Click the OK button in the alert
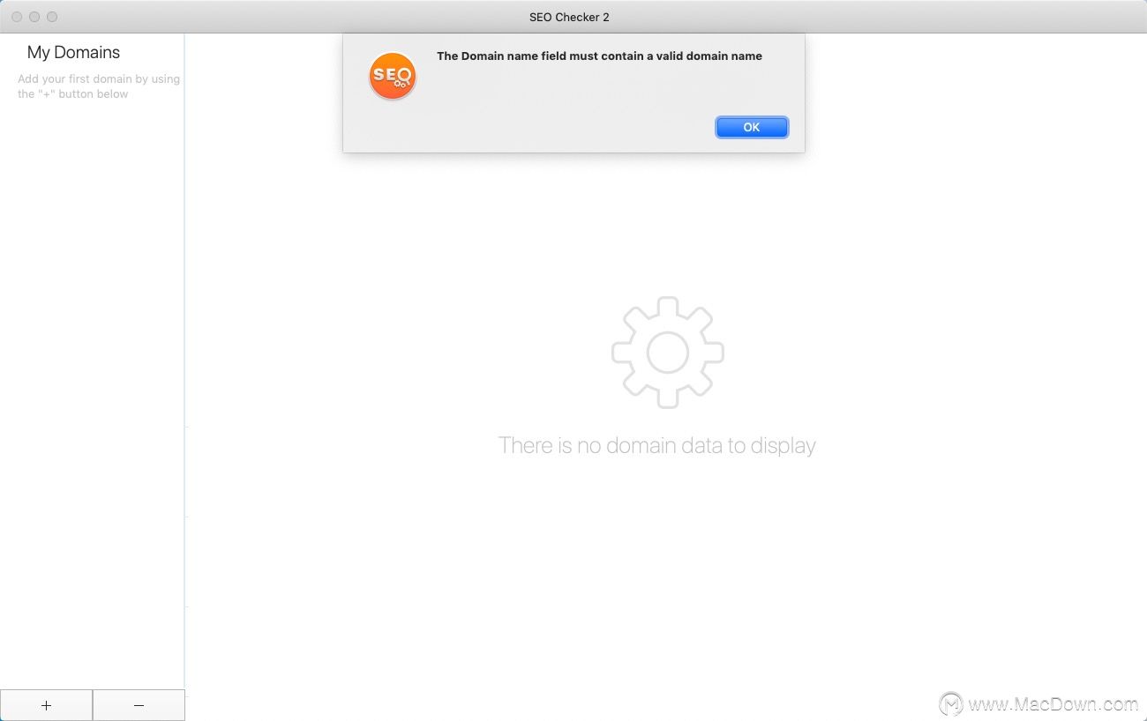The width and height of the screenshot is (1147, 721). pos(752,127)
